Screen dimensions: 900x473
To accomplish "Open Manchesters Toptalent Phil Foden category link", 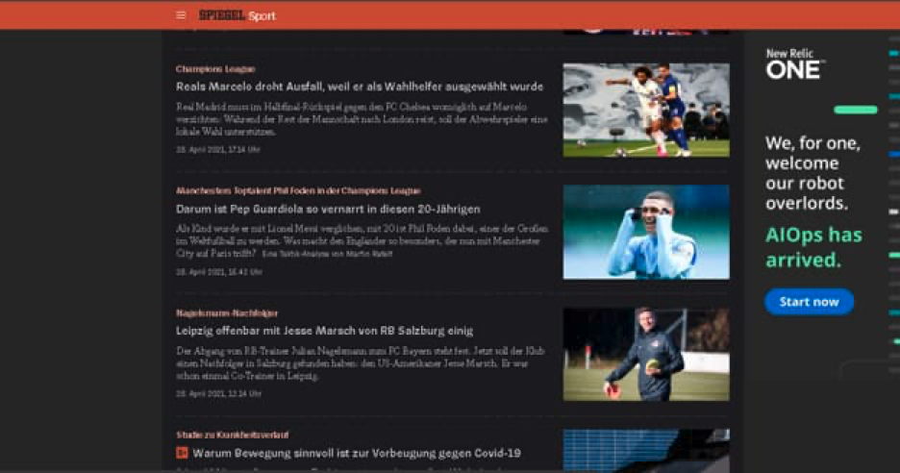I will (x=298, y=190).
